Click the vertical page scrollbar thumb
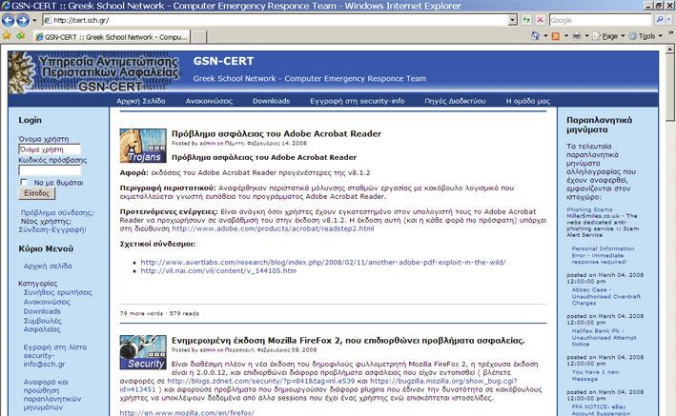Screen dimensions: 676x416 [x=670, y=89]
